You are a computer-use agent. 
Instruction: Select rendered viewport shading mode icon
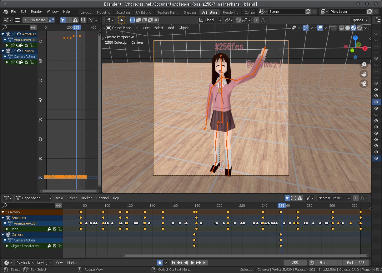click(x=359, y=28)
